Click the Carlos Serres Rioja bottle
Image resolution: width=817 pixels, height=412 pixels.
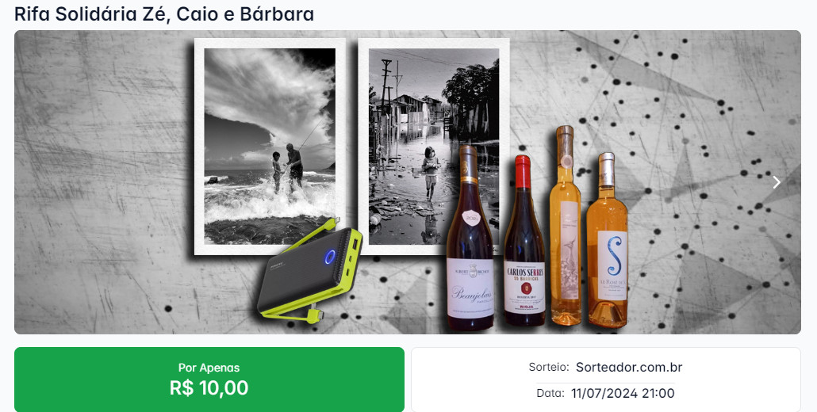click(524, 241)
